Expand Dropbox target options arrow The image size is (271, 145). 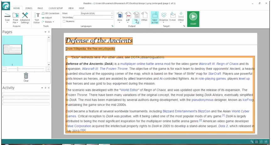163,23
